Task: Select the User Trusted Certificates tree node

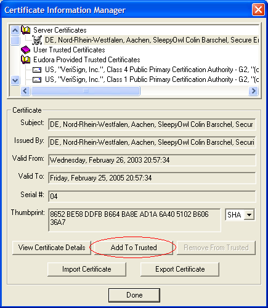Action: pos(69,50)
